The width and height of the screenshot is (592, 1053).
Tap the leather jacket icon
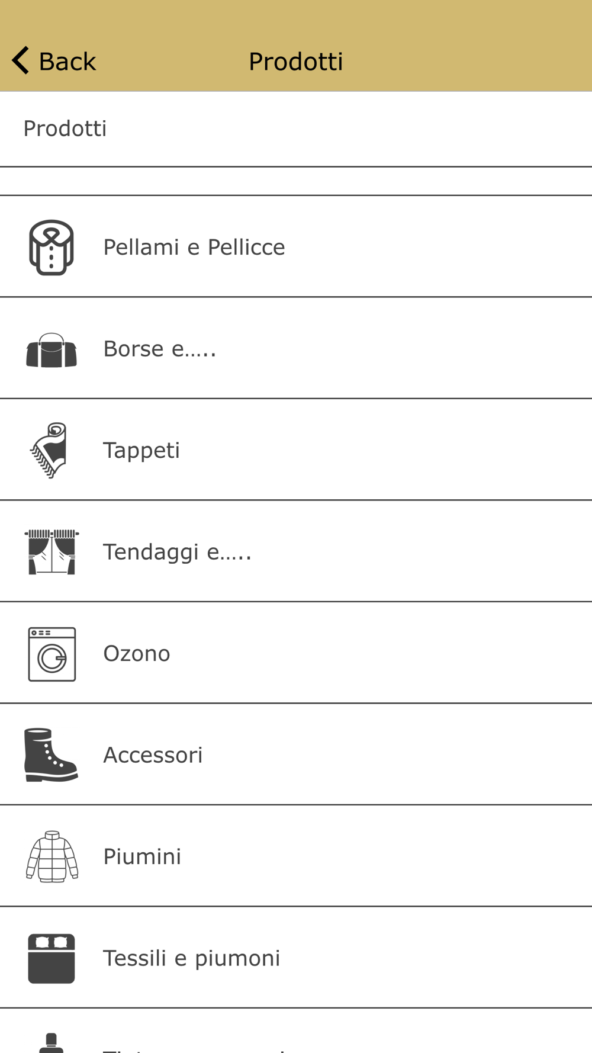pos(52,248)
